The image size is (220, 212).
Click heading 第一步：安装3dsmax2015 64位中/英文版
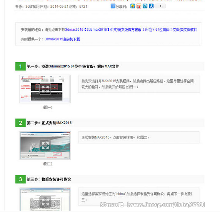coord(73,67)
